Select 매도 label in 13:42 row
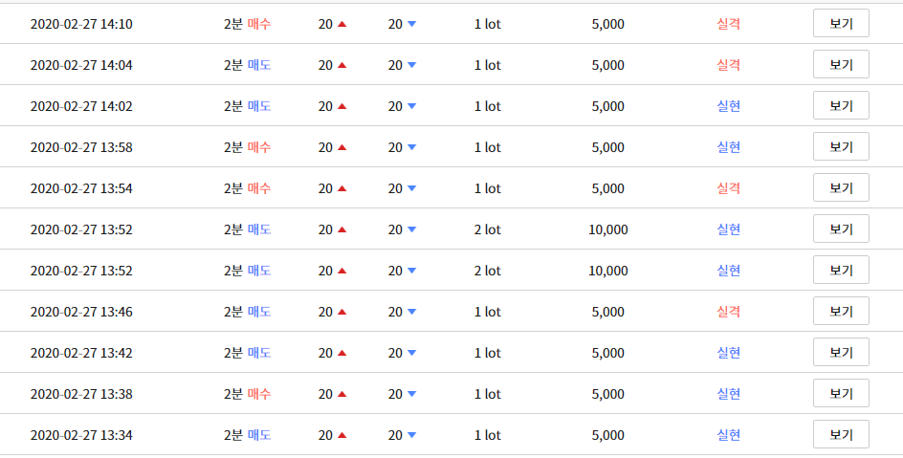Image resolution: width=903 pixels, height=458 pixels. [259, 353]
